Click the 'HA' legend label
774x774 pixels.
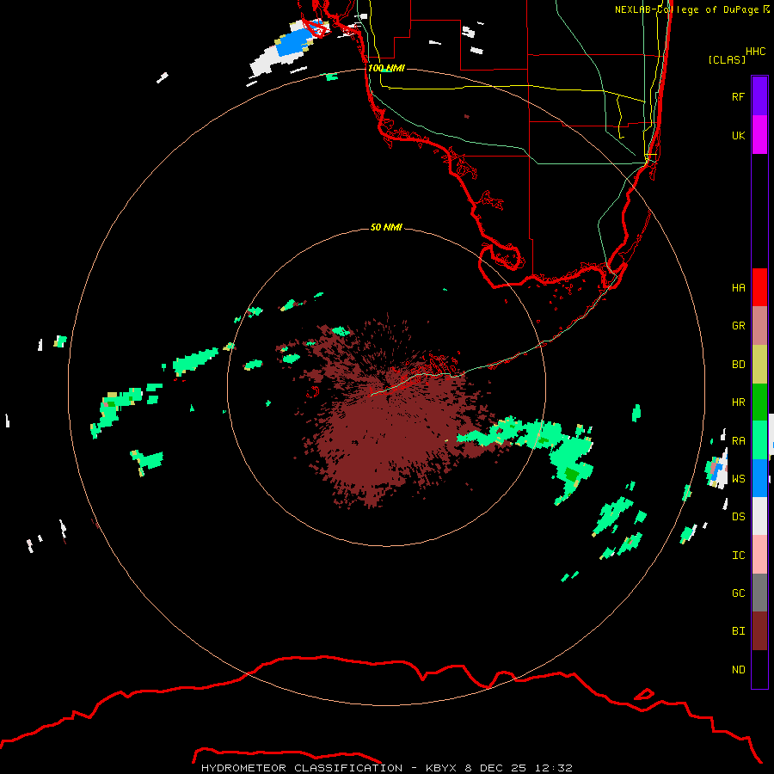tap(738, 287)
